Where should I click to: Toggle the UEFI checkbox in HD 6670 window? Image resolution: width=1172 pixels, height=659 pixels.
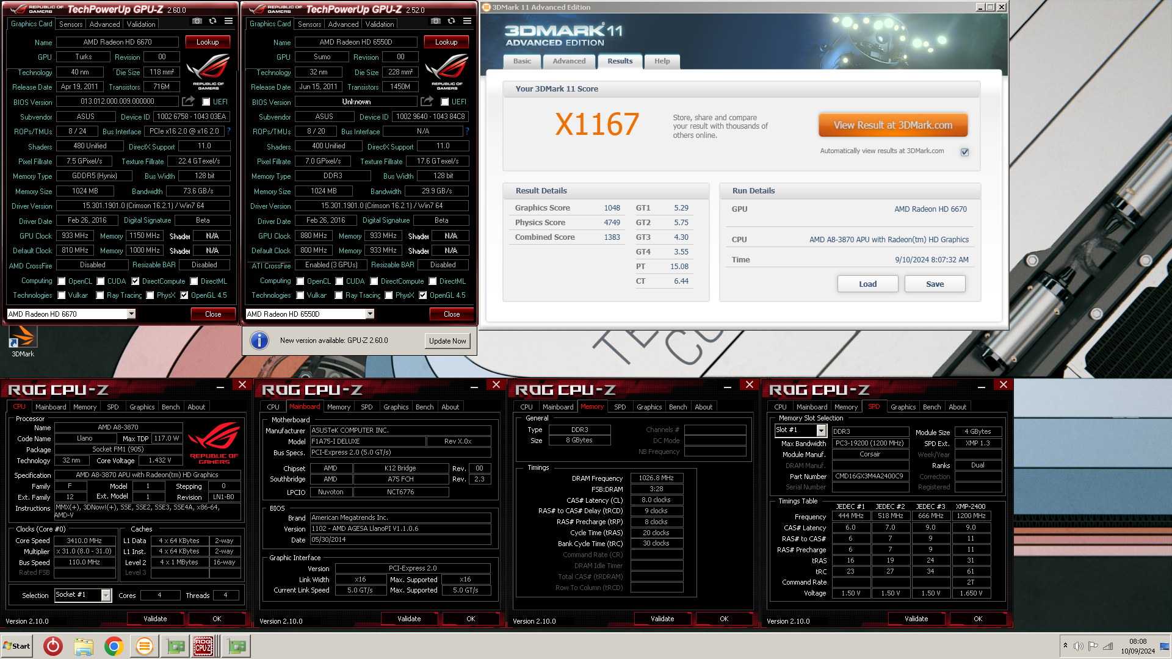206,102
